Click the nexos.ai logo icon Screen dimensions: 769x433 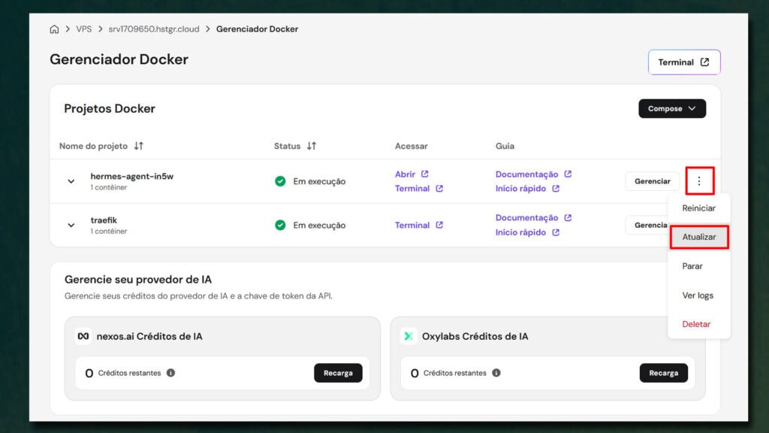[x=83, y=336]
